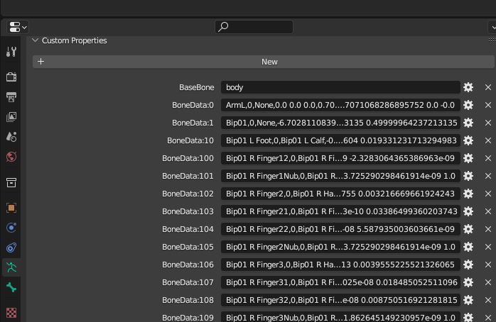Open the View Layer properties tab
Viewport: 496px width, 322px height.
11,117
